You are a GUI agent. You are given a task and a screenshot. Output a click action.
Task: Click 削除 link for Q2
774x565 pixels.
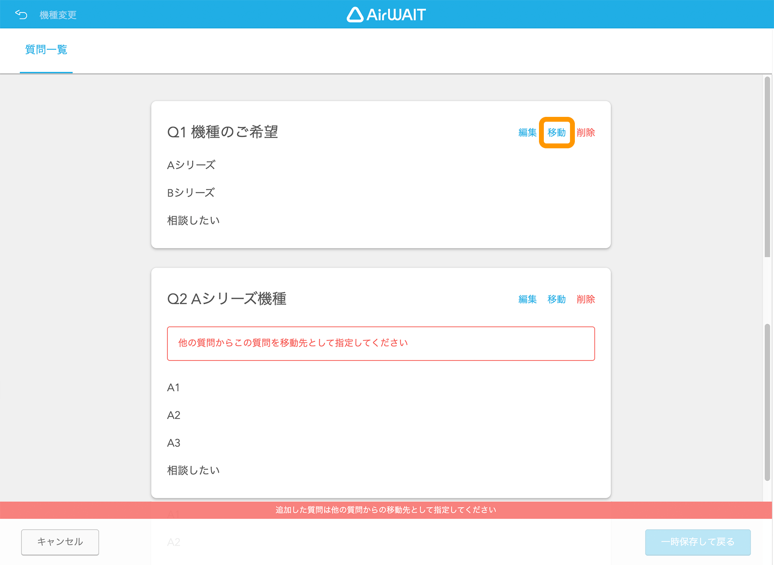pyautogui.click(x=586, y=299)
